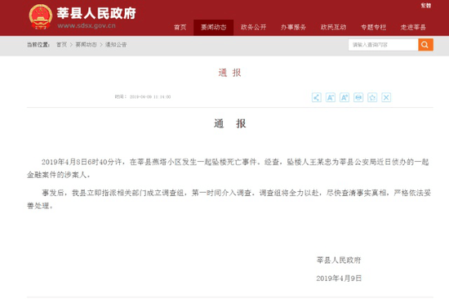Screen dimensions: 449x299
Task: Close the page with X icon
Action: (x=386, y=97)
